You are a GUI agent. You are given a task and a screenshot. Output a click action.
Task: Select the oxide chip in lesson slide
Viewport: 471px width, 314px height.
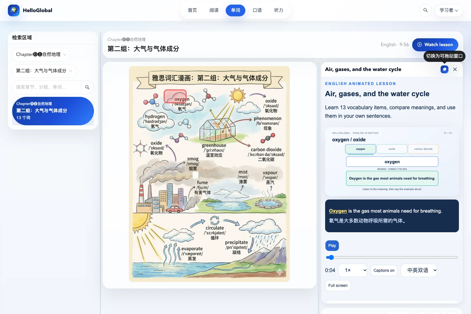[x=392, y=149]
